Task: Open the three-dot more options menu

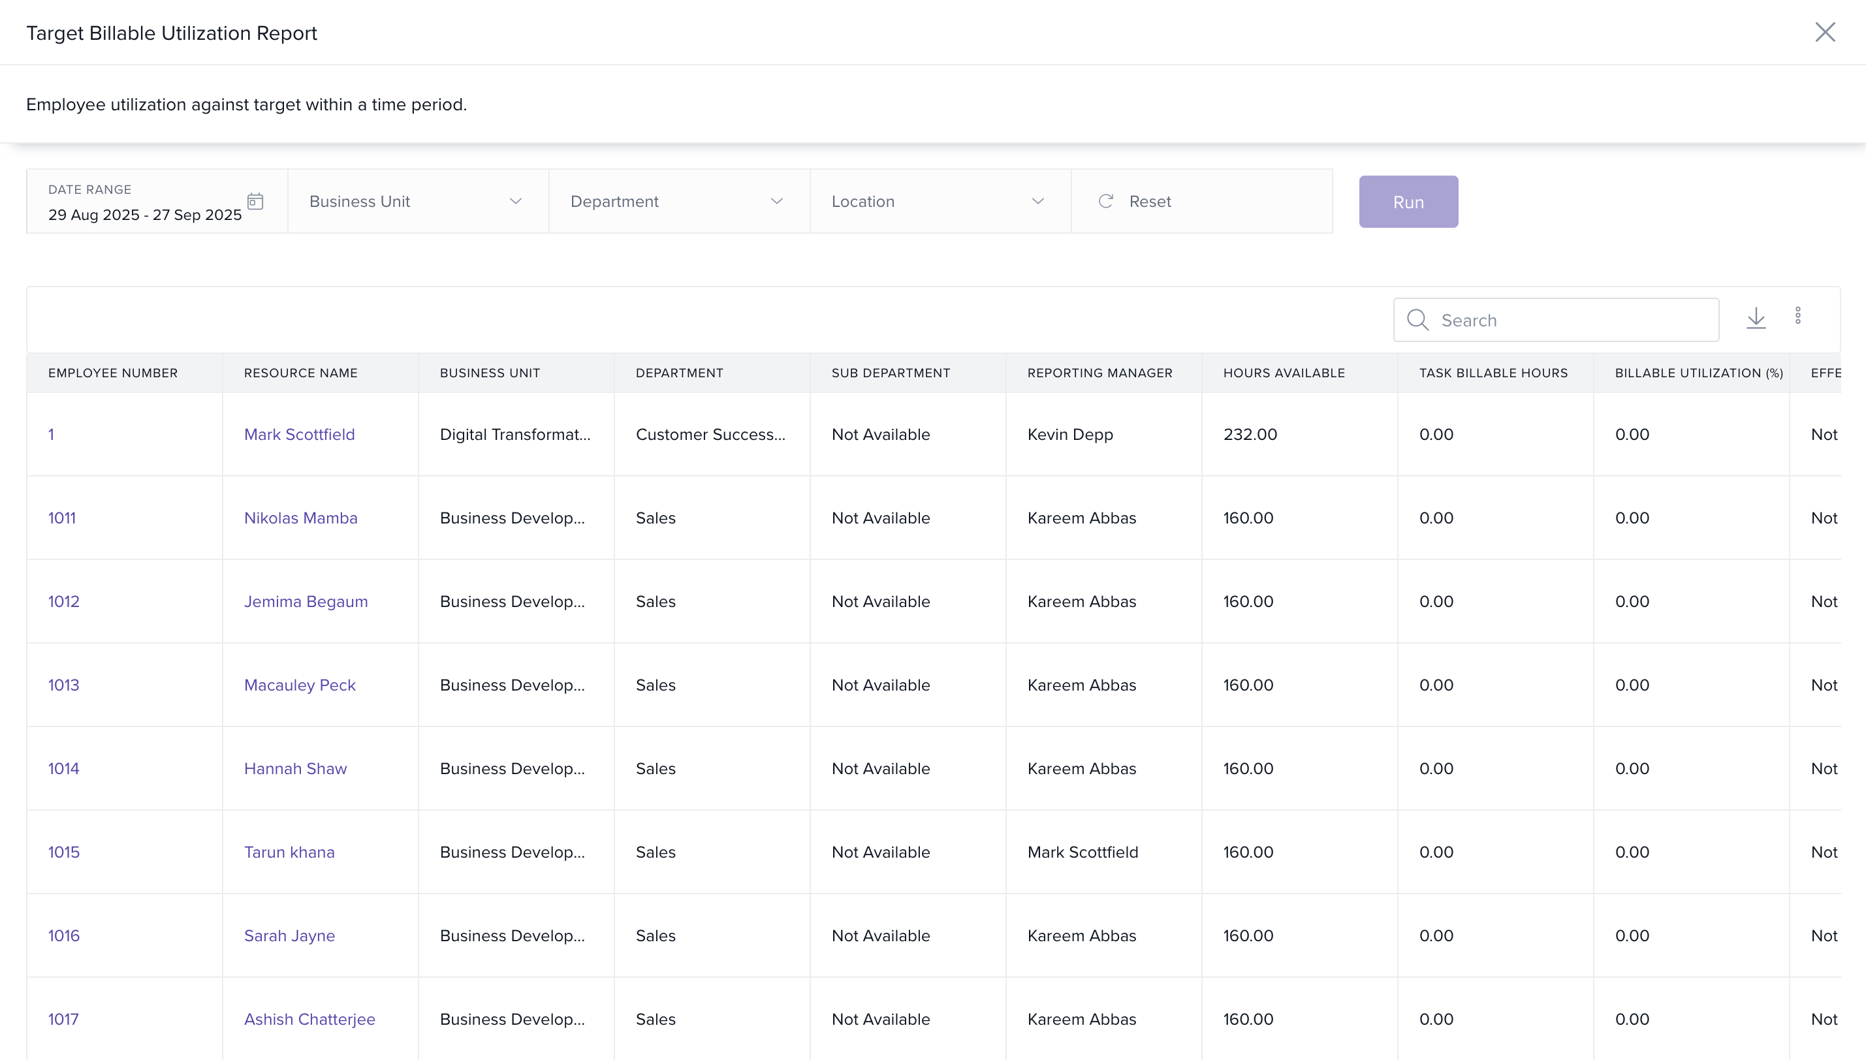Action: pyautogui.click(x=1797, y=315)
